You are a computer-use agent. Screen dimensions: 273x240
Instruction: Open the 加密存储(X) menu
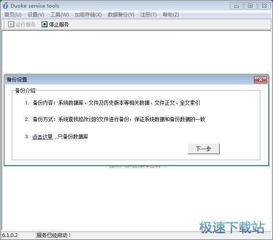point(88,15)
